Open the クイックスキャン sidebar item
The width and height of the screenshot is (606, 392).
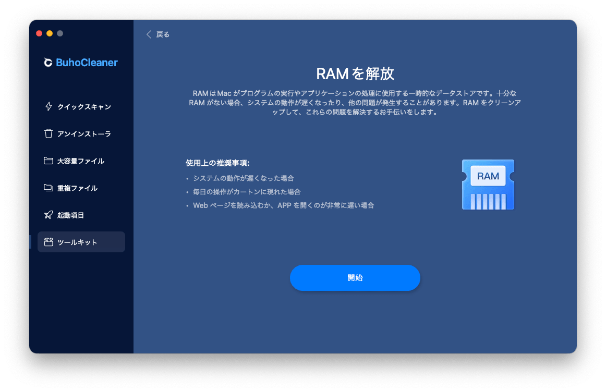[x=84, y=107]
